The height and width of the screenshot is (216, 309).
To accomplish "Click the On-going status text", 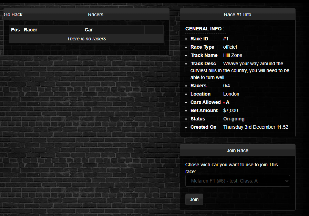I will click(234, 119).
